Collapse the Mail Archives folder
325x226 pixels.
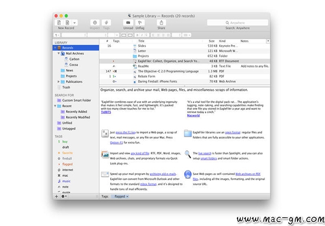click(x=58, y=53)
